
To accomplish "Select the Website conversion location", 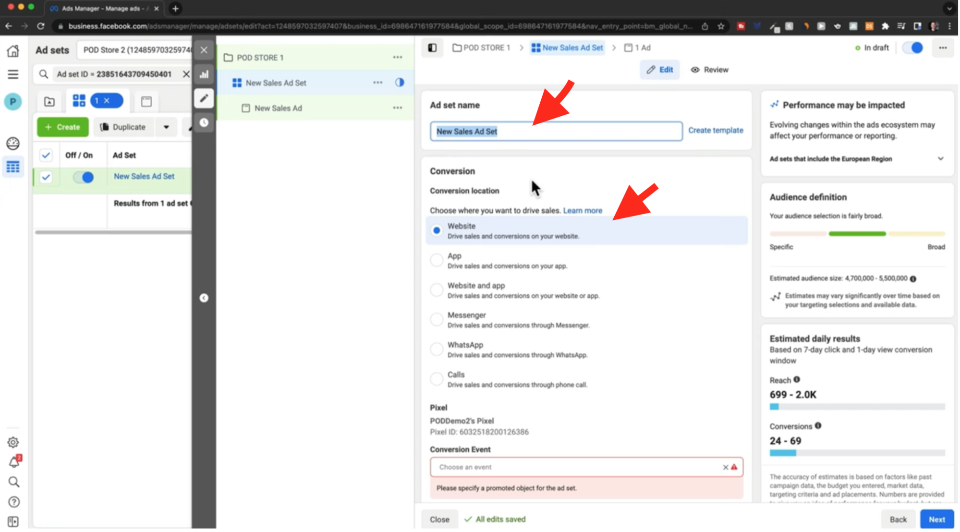I will coord(437,230).
